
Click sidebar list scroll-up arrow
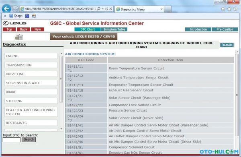coord(61,54)
